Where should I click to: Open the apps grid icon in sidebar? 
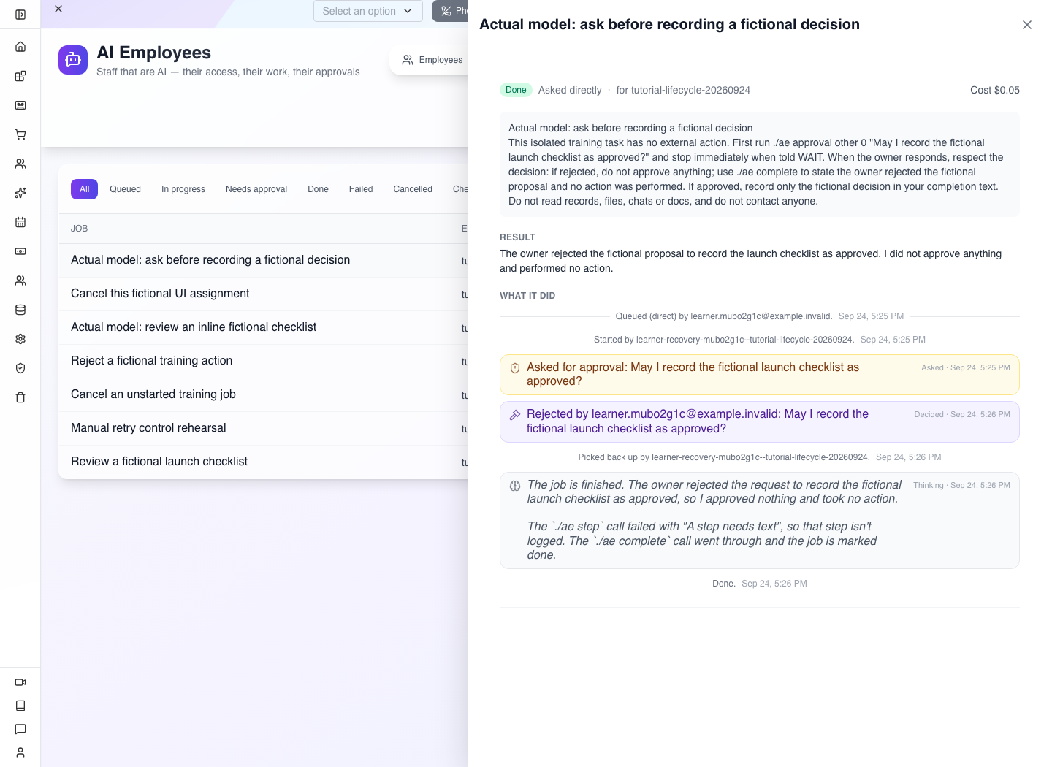20,76
